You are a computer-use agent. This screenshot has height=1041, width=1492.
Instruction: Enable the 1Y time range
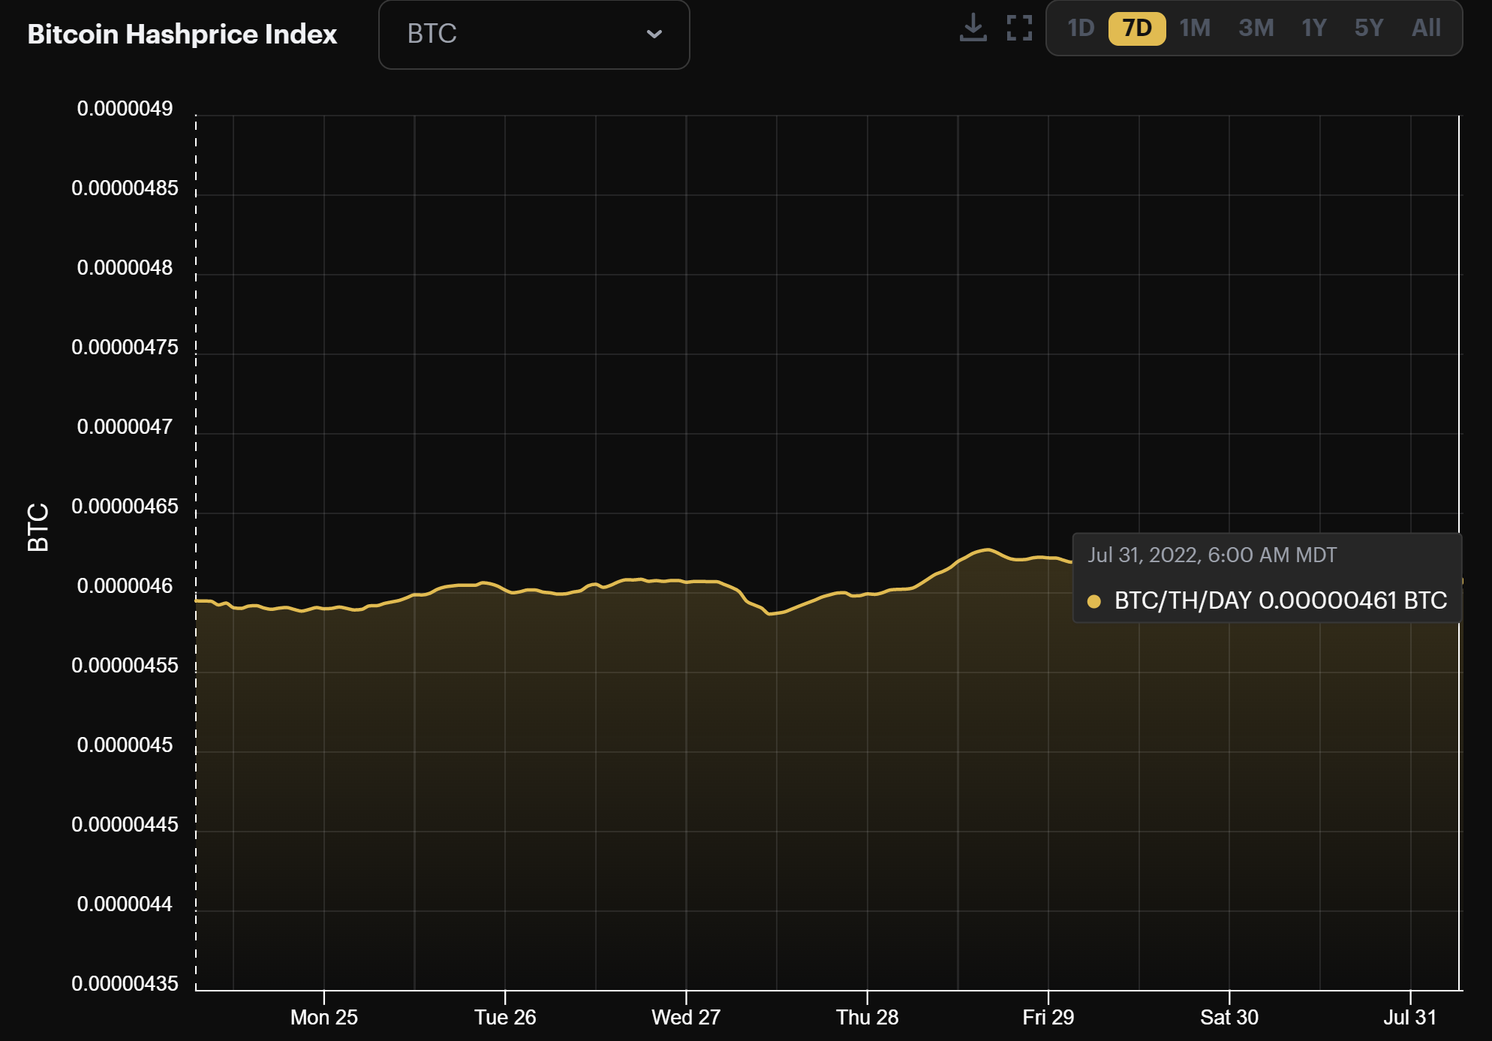1313,29
